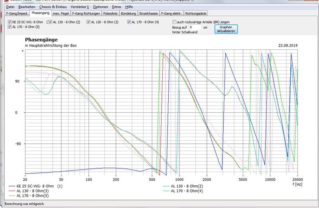
Task: Open the Datei menu
Action: [x=10, y=7]
